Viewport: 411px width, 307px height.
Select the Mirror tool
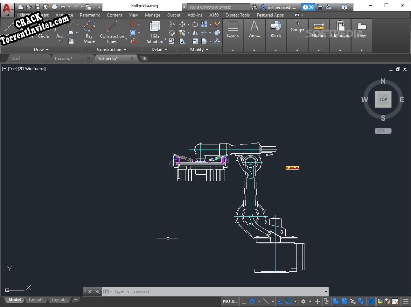(x=195, y=33)
